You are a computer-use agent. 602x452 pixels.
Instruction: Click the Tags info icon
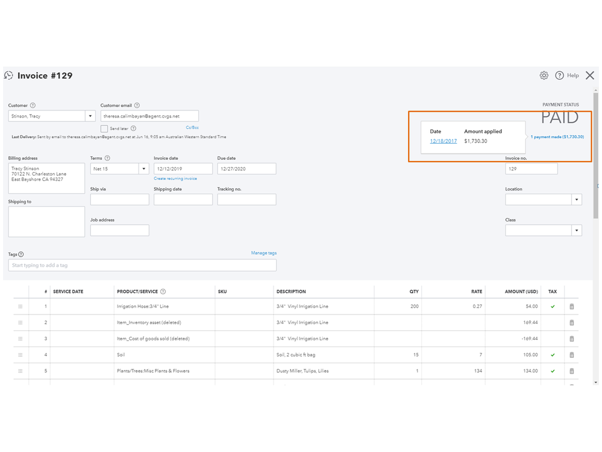point(21,255)
